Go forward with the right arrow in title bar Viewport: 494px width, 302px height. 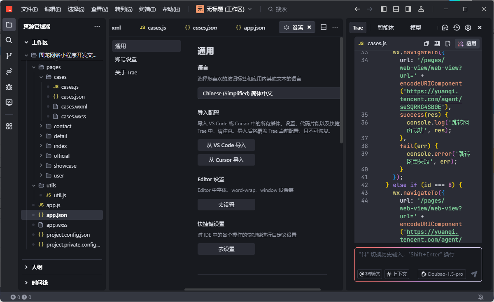pos(370,9)
